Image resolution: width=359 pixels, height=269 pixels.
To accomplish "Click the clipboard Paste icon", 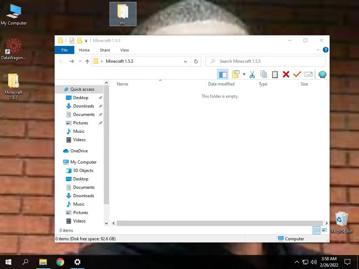I will (275, 74).
